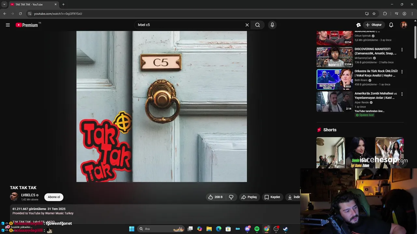
Task: Click the TAK TAK TAK video player
Action: click(x=162, y=107)
